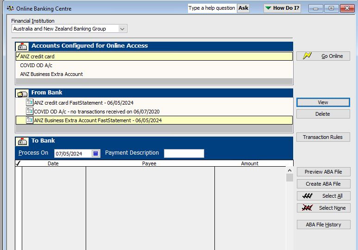
Task: Click the inbox icon beside From Bank header
Action: coord(22,93)
